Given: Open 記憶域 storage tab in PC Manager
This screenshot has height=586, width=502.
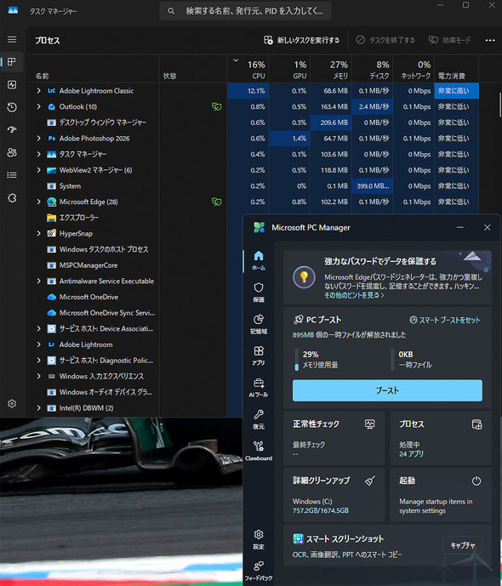Looking at the screenshot, I should (259, 324).
